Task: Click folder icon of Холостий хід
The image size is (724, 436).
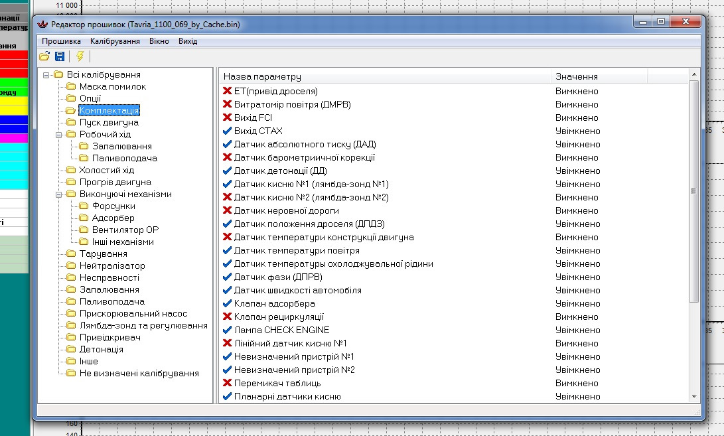Action: 70,170
